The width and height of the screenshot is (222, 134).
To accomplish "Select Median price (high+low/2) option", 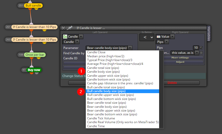I will tap(122, 56).
